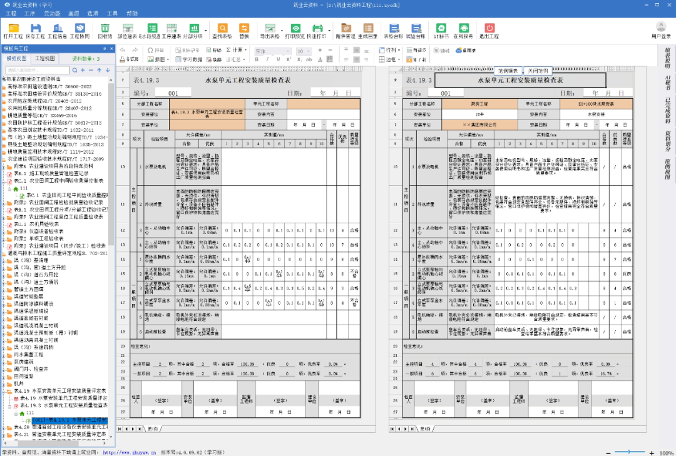Expand the 附录A 农业建设项目 folder
This screenshot has height=456, width=676.
coord(4,166)
